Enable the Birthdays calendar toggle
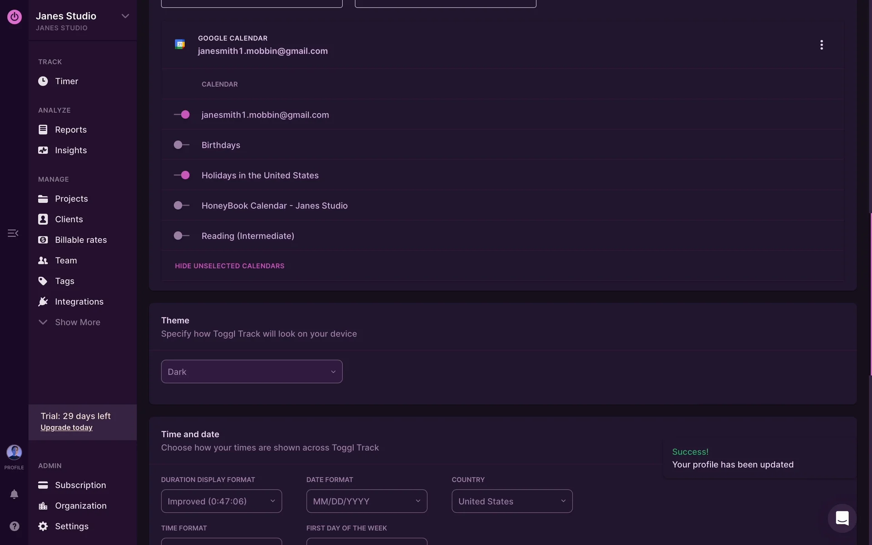872x545 pixels. tap(182, 145)
